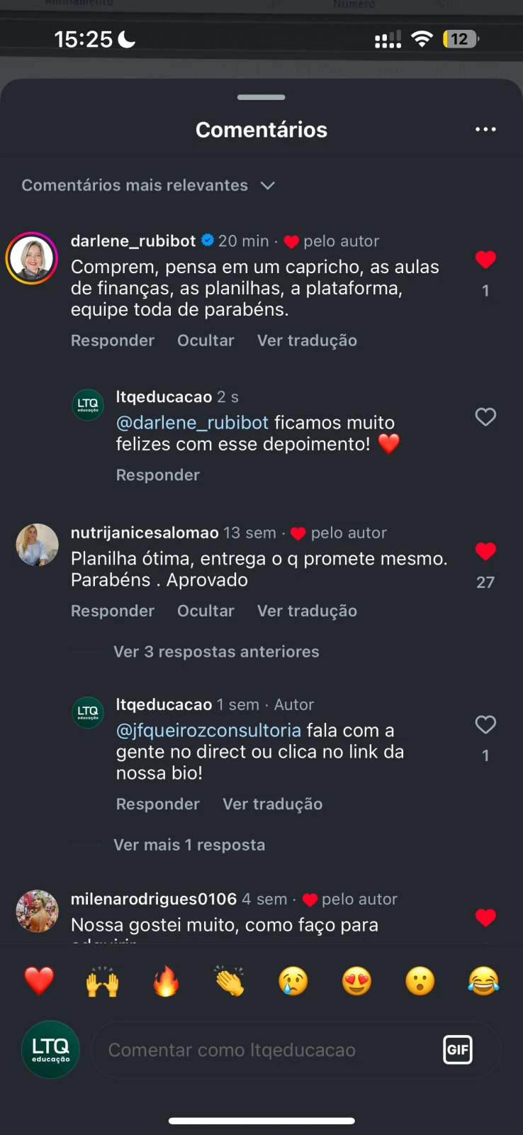Unlike nutrijanicesalomao's comment
The image size is (523, 1135).
click(x=485, y=551)
